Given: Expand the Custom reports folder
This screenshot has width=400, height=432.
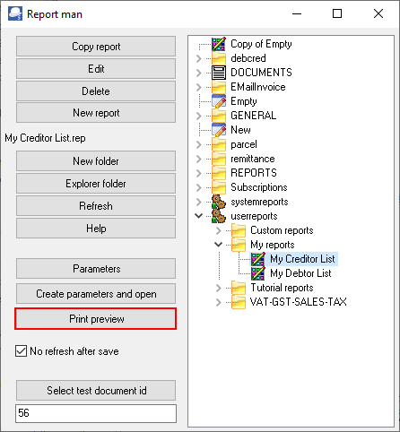Looking at the screenshot, I should [x=219, y=230].
